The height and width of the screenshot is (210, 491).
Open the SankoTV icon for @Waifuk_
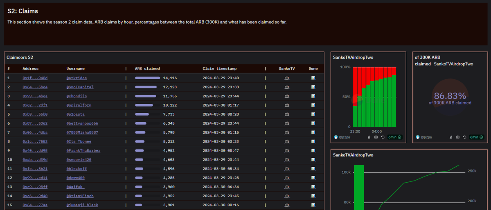(287, 187)
